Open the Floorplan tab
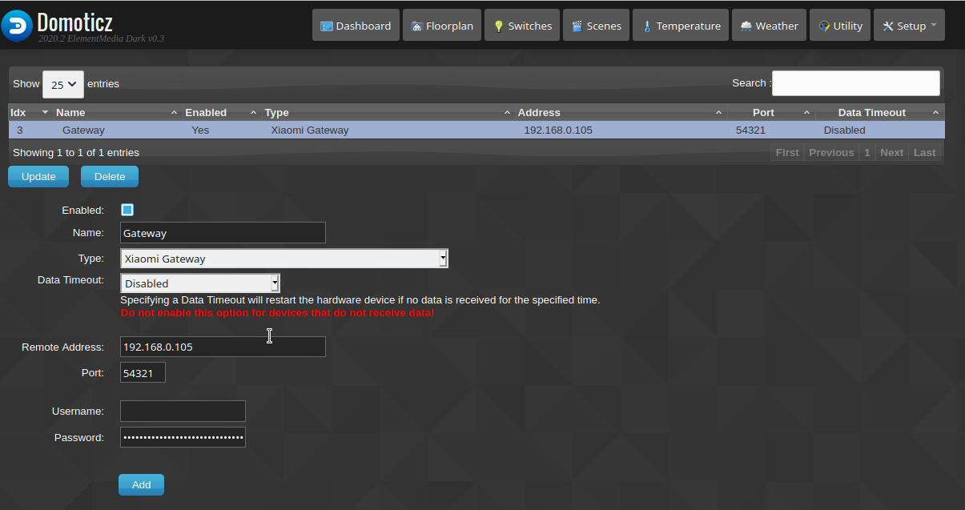 click(x=442, y=26)
